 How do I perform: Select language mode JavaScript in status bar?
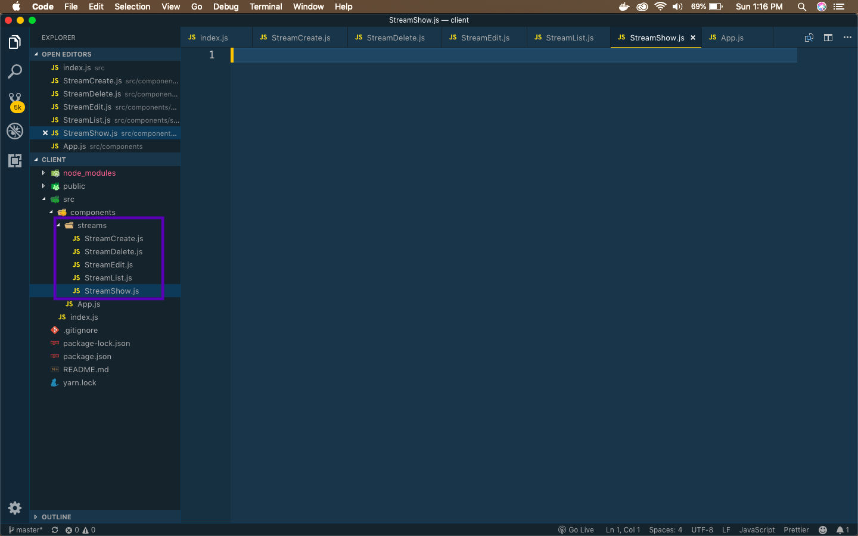757,530
